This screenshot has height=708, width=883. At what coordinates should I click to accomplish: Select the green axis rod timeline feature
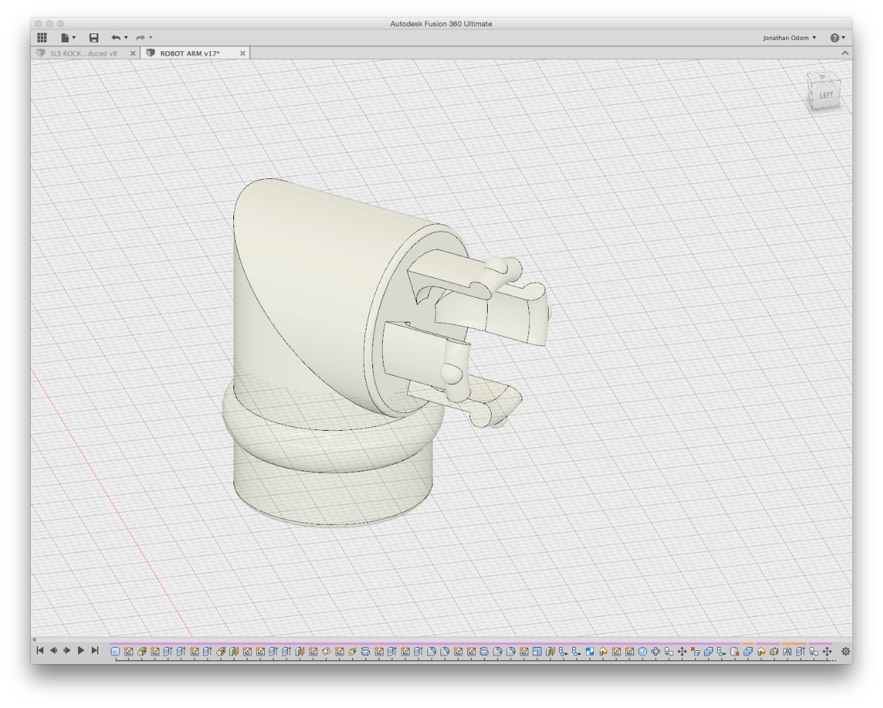(353, 651)
